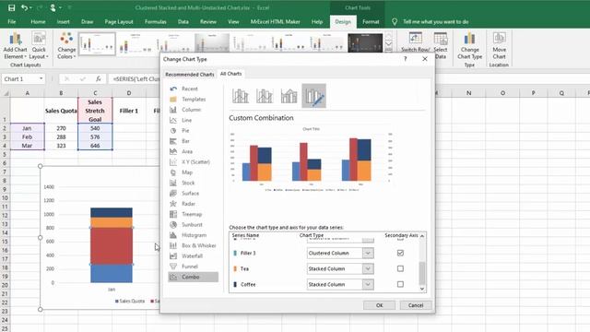Choose Waterfall chart category

(193, 256)
